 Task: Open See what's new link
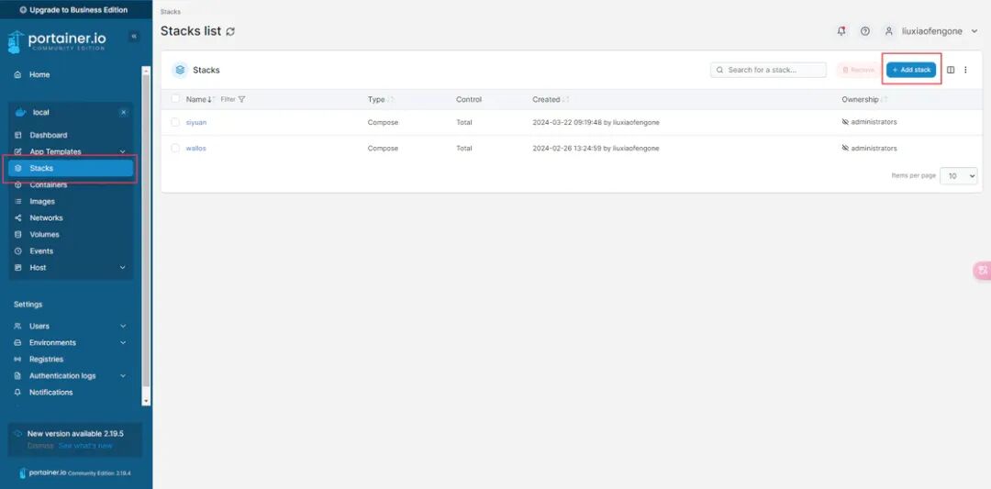(85, 445)
